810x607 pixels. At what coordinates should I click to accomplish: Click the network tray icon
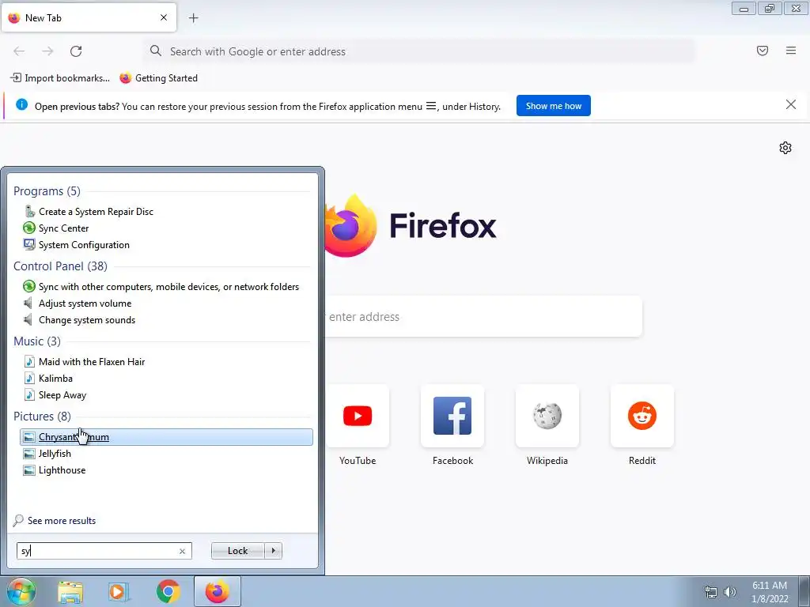(x=711, y=592)
